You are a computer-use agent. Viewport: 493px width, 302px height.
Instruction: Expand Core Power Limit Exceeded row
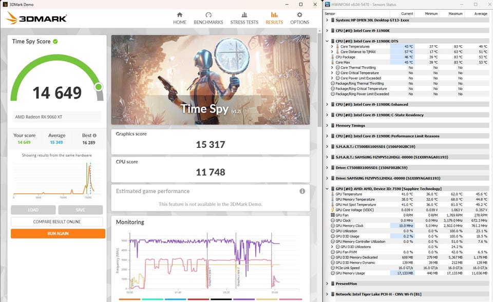[332, 78]
